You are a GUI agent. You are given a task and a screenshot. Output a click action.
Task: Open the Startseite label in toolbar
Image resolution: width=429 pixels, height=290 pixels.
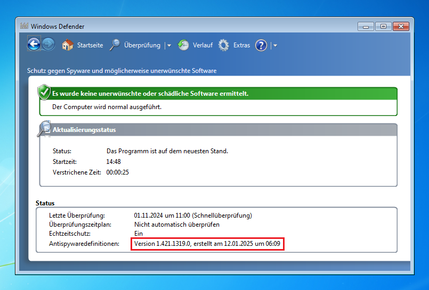pos(90,45)
